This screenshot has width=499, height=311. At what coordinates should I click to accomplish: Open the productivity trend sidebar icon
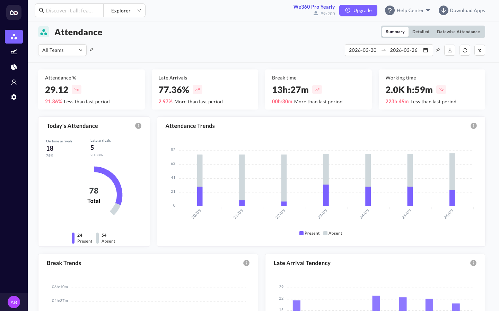(14, 52)
